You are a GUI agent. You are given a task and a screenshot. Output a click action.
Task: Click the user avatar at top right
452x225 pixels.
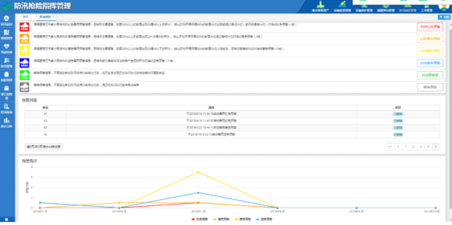click(x=444, y=5)
